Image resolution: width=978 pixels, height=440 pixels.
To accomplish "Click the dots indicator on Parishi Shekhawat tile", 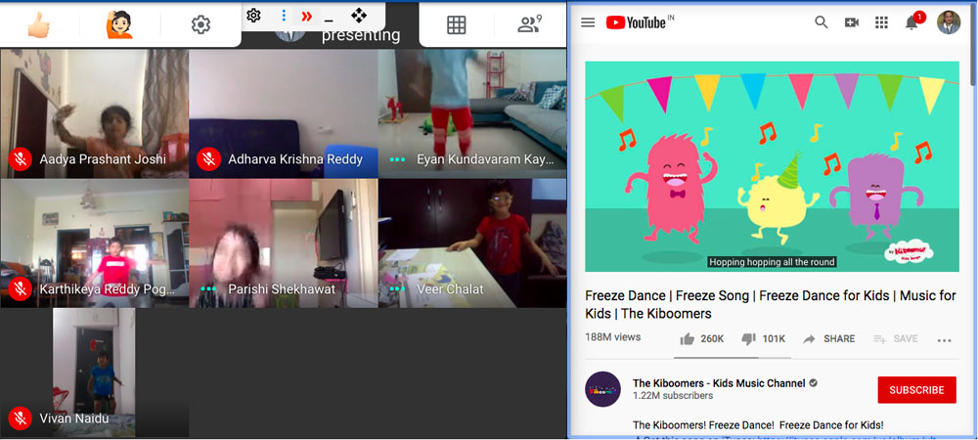I will click(x=208, y=289).
